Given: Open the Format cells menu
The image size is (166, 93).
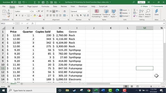Looking at the screenshot, I should point(125,16).
